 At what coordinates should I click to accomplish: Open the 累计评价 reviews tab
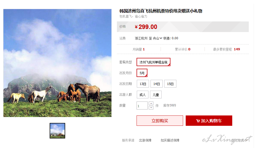183,49
